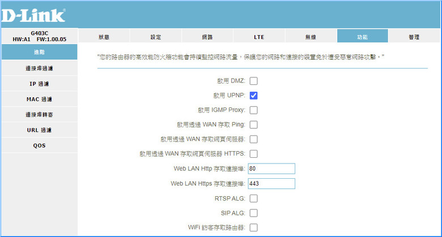Select QOS in the sidebar
This screenshot has width=442, height=237.
tap(40, 145)
